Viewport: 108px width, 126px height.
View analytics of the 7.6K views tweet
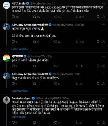80,42
